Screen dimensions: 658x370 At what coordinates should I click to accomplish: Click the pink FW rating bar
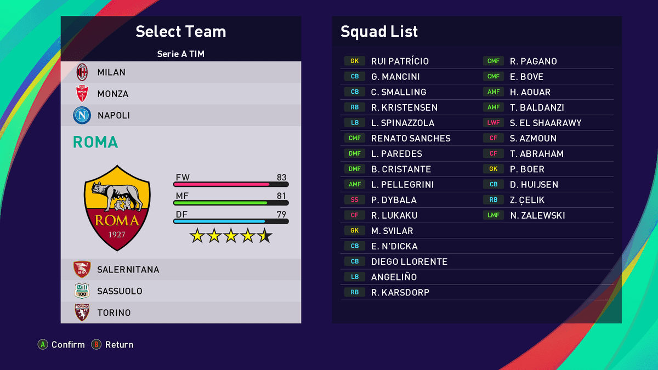[230, 185]
